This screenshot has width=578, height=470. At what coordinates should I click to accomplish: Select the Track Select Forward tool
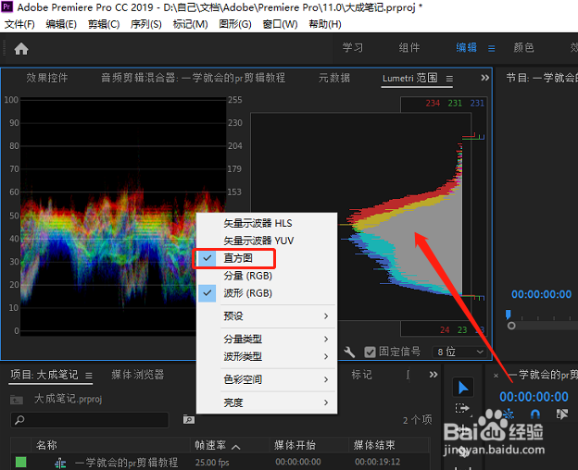pos(462,408)
